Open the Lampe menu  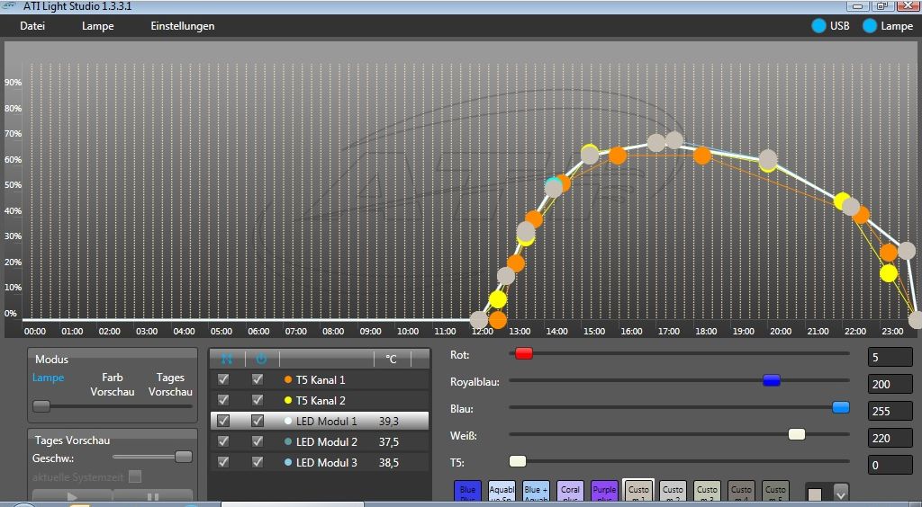point(98,26)
